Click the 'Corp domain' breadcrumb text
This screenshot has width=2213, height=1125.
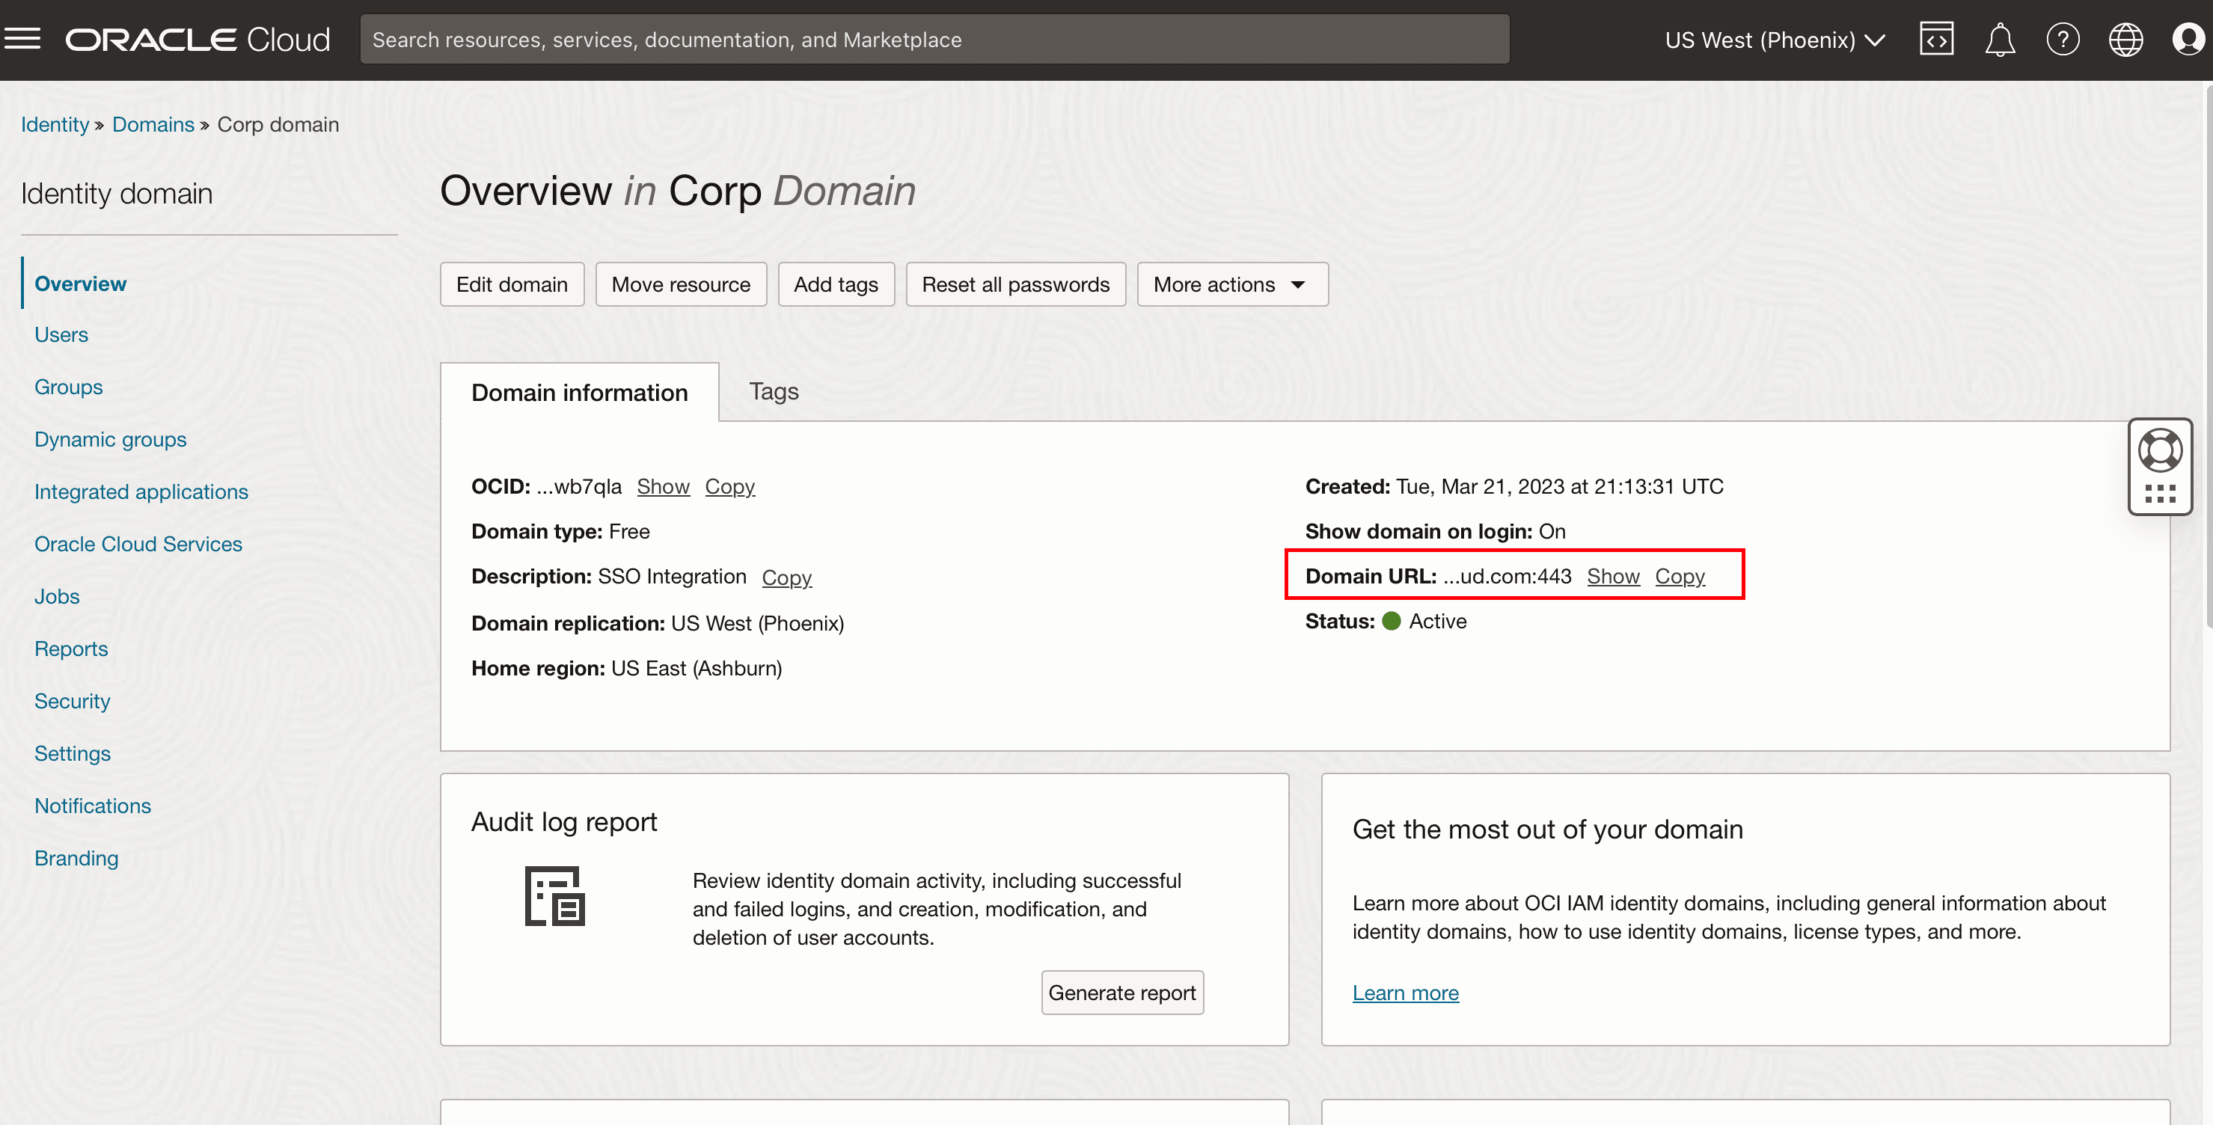[x=278, y=124]
